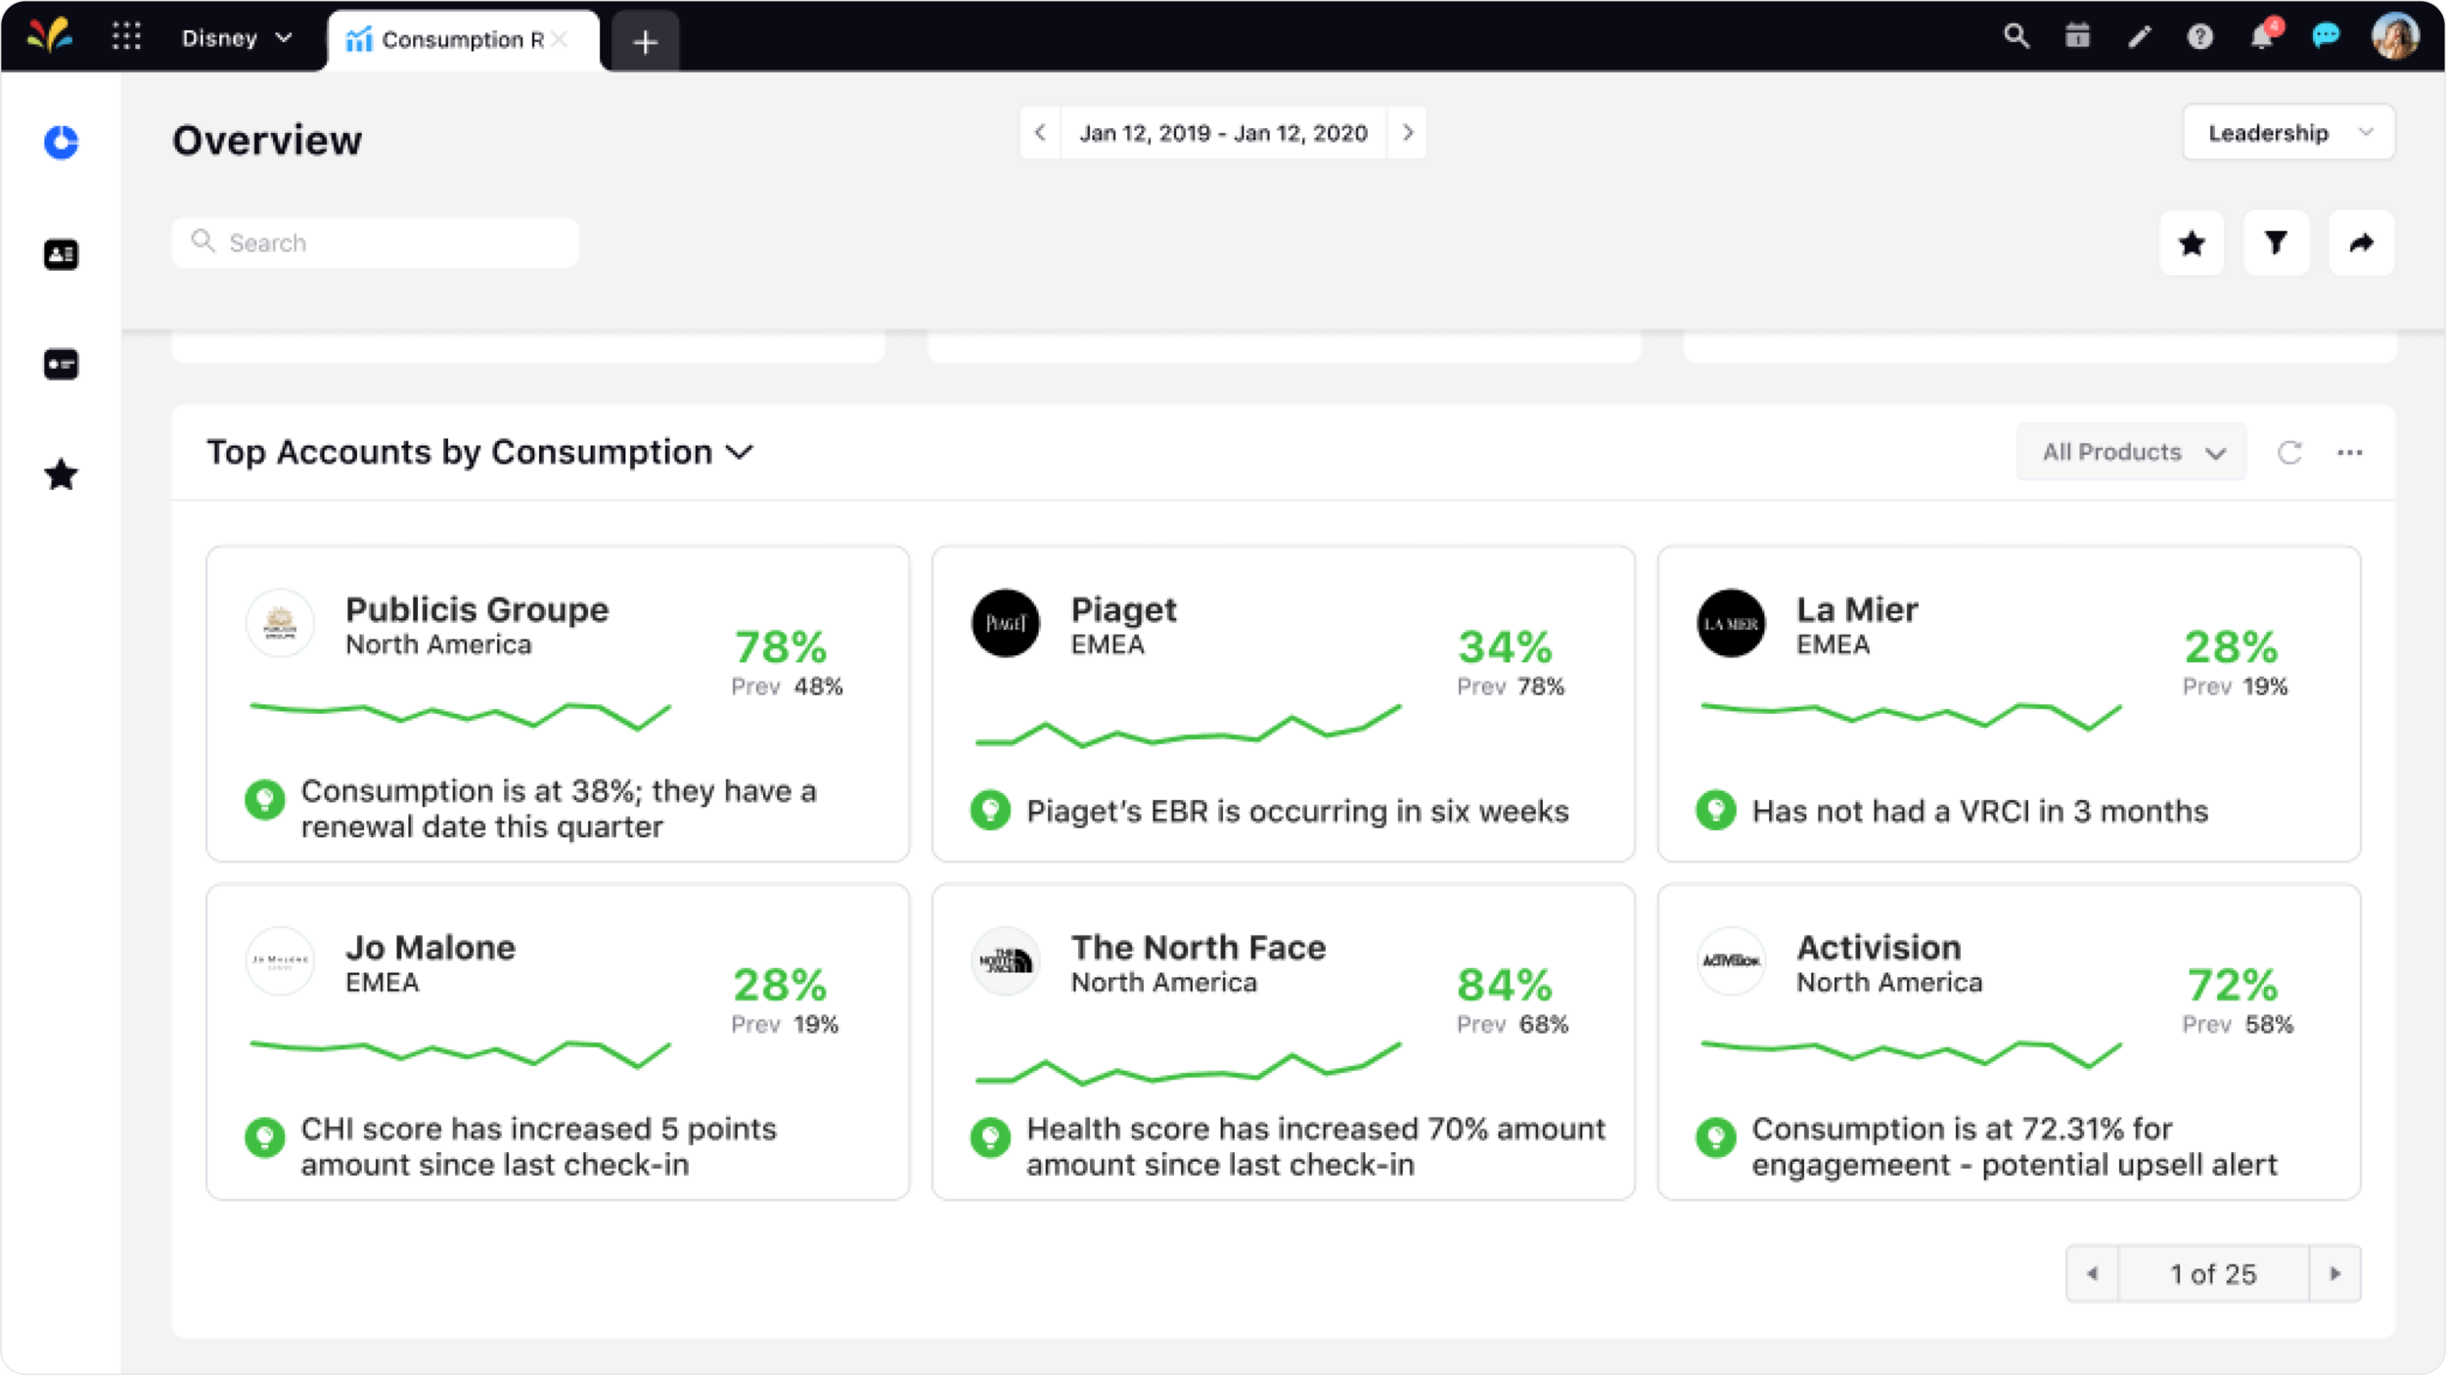Open the La Mier account card

click(2009, 704)
